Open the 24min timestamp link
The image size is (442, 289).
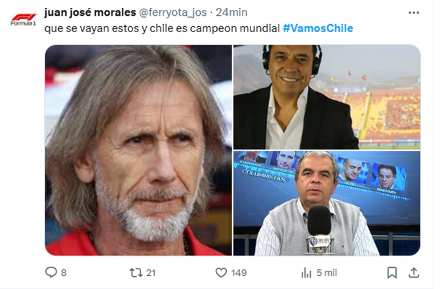pyautogui.click(x=231, y=12)
